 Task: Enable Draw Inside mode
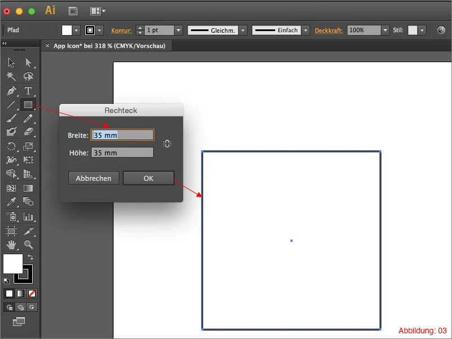coord(32,307)
